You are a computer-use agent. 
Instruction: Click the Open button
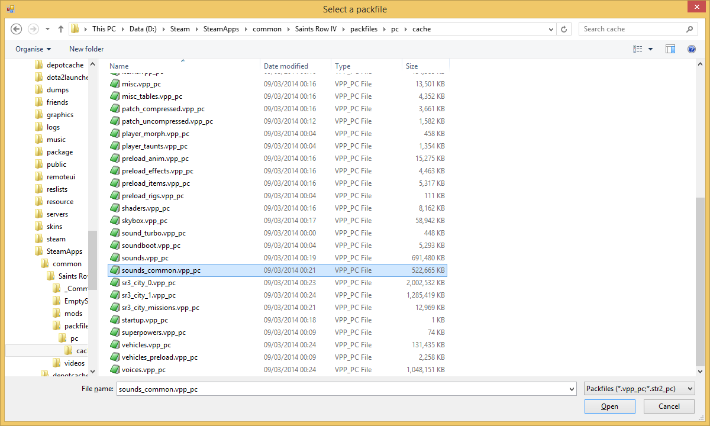(609, 406)
